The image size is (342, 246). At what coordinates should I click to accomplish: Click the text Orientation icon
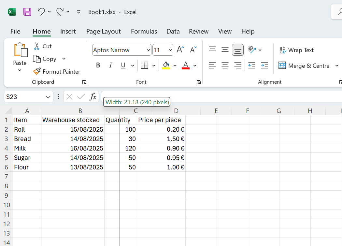pyautogui.click(x=252, y=50)
